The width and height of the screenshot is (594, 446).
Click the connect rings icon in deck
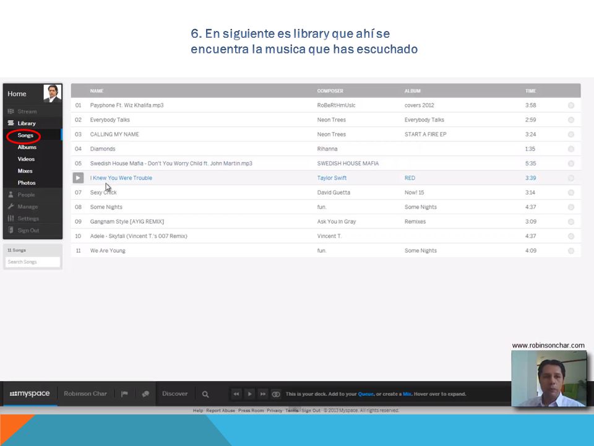pyautogui.click(x=276, y=394)
